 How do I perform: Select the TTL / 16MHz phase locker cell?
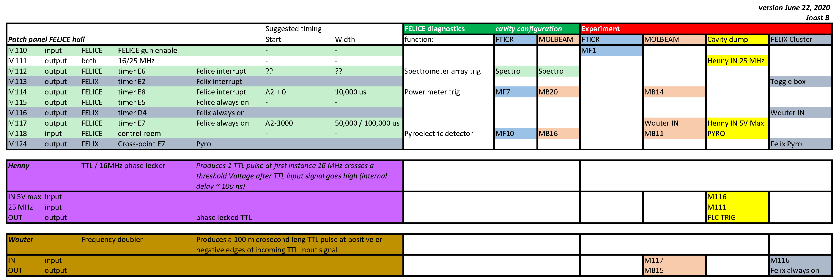[x=123, y=166]
